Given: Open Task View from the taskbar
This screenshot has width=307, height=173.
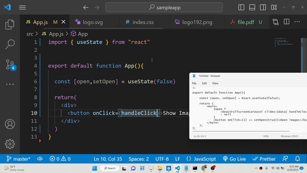Looking at the screenshot, I should click(124, 168).
